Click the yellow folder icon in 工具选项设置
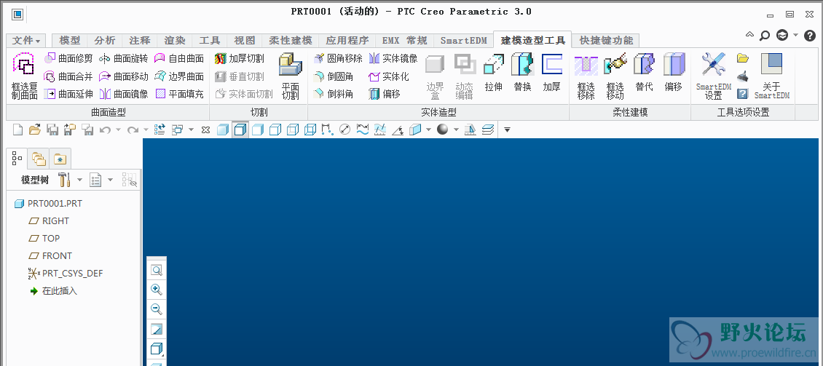Screen dimensions: 823x366 point(742,58)
